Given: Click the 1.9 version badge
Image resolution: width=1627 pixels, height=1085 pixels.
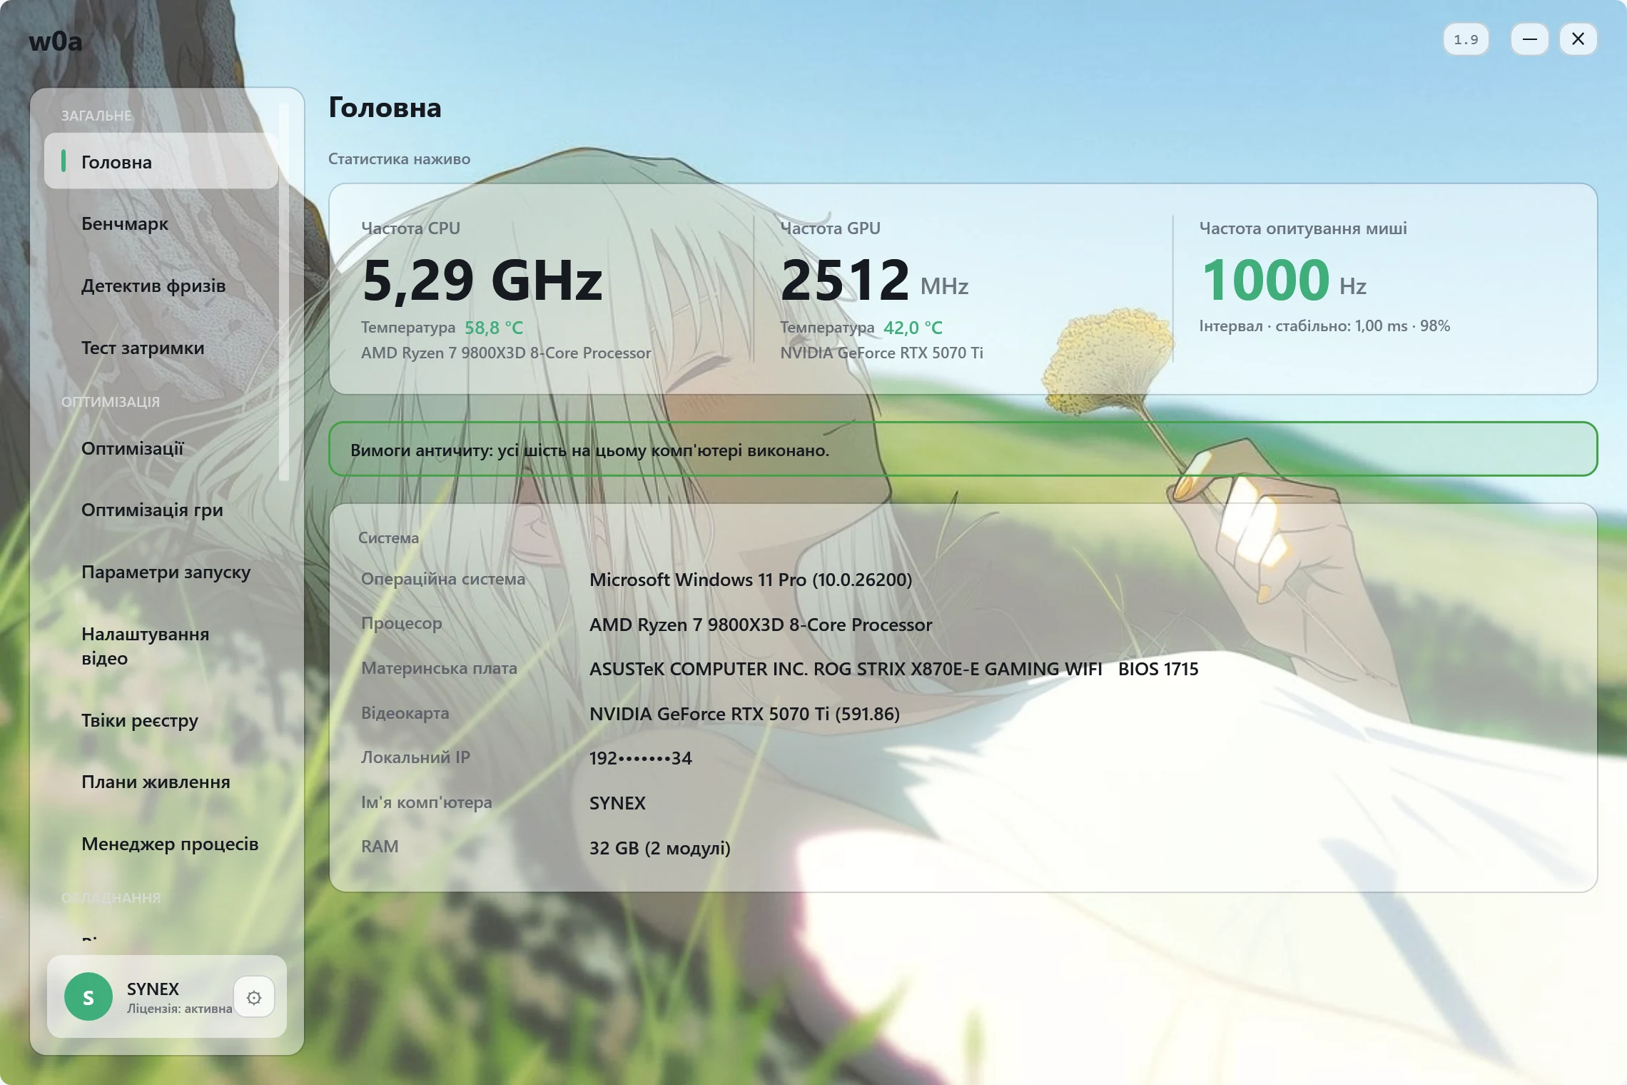Looking at the screenshot, I should (x=1466, y=39).
